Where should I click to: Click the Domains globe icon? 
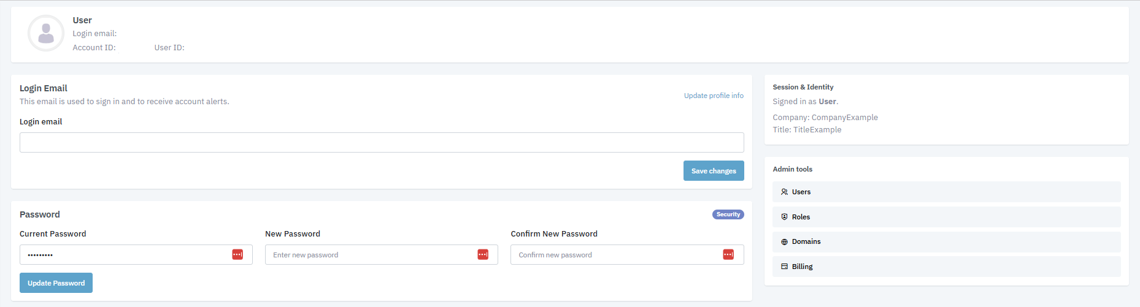[784, 242]
